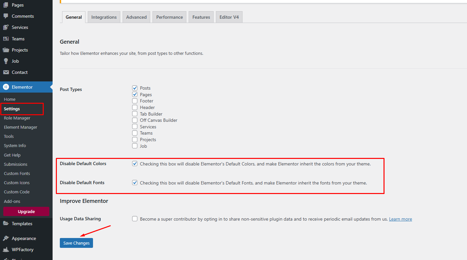
Task: Click the Job lightbulb icon
Action: click(6, 61)
